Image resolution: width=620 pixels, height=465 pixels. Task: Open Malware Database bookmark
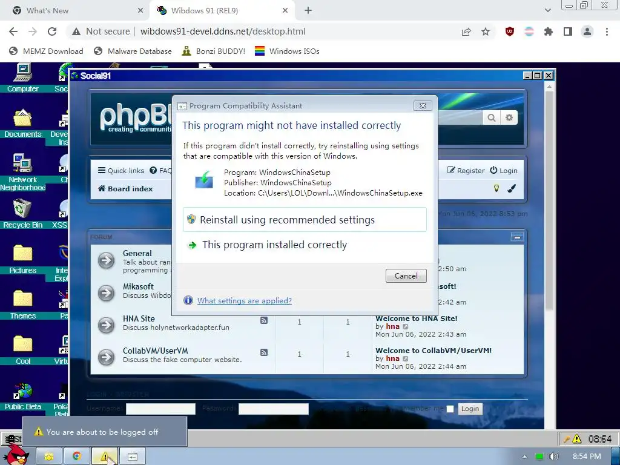(x=133, y=51)
